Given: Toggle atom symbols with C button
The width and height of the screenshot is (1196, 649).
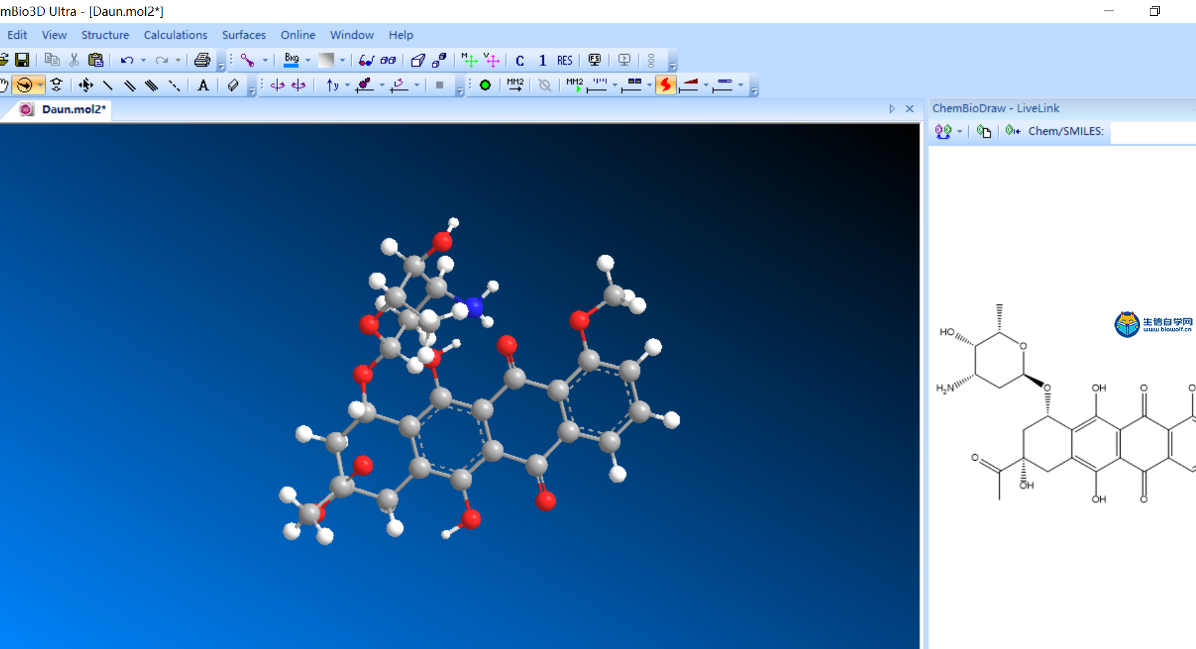Looking at the screenshot, I should pos(520,60).
